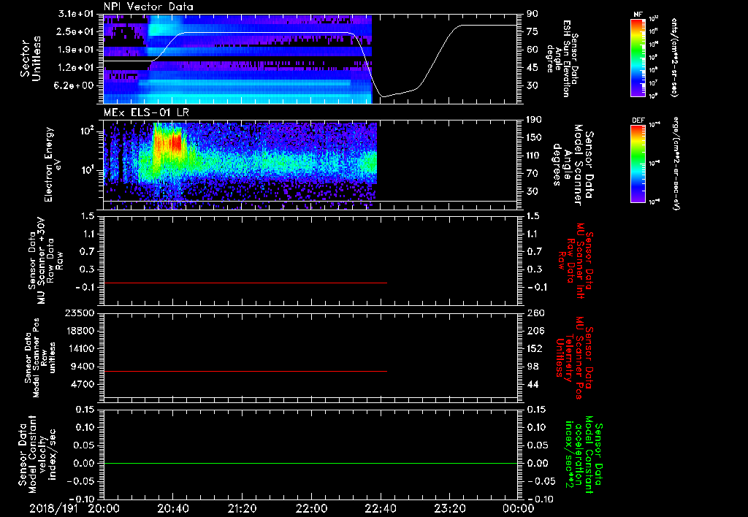Click the '4700' Scanner Pos tick label
The image size is (748, 517).
click(x=82, y=384)
